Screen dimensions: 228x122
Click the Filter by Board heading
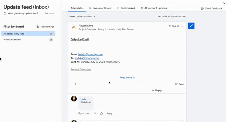(x=14, y=27)
